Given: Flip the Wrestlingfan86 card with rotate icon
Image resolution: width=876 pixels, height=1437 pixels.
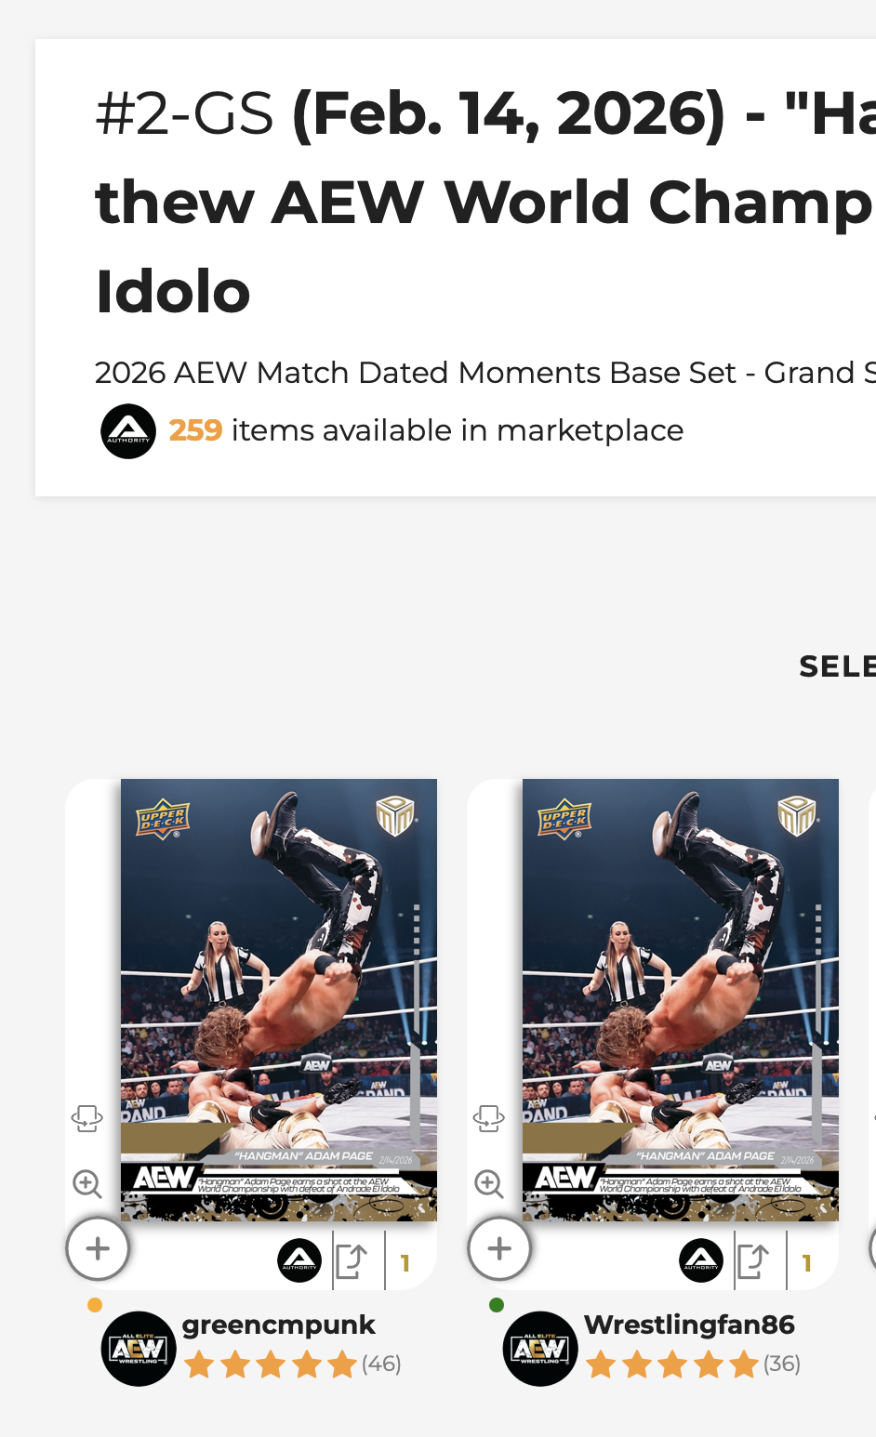Looking at the screenshot, I should [x=489, y=1118].
